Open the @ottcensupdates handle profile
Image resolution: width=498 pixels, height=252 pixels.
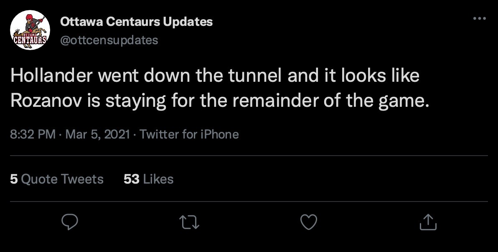109,40
